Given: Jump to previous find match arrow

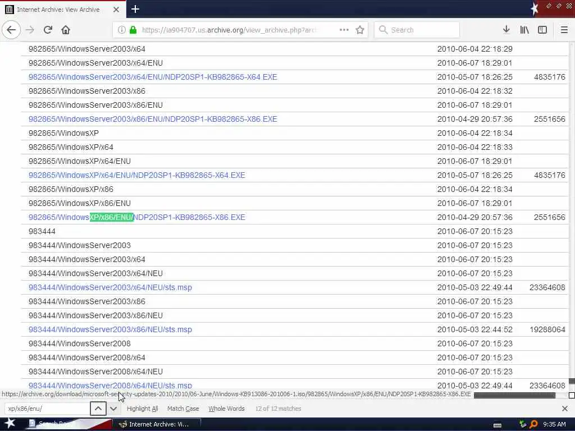Looking at the screenshot, I should click(x=98, y=409).
